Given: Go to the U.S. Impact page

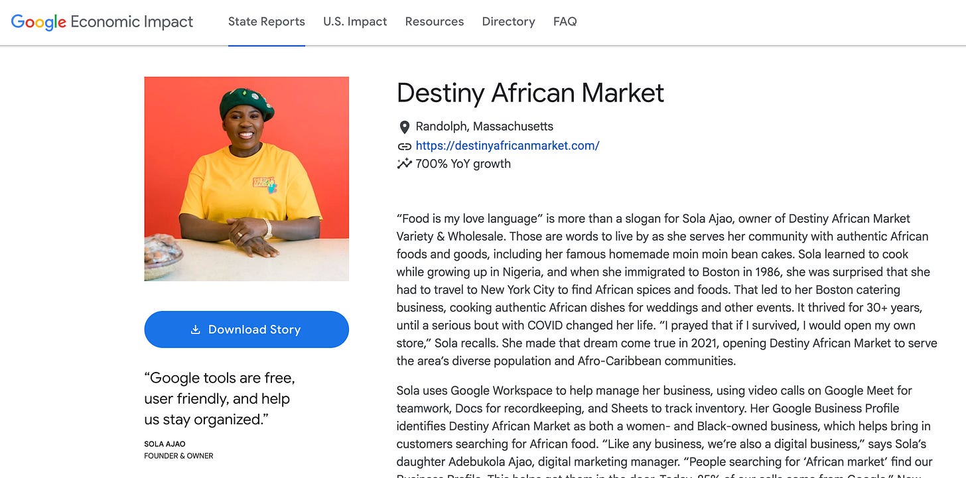Looking at the screenshot, I should coord(355,22).
